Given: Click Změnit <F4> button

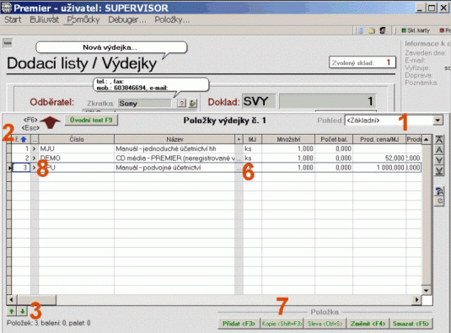Looking at the screenshot, I should click(x=368, y=324).
